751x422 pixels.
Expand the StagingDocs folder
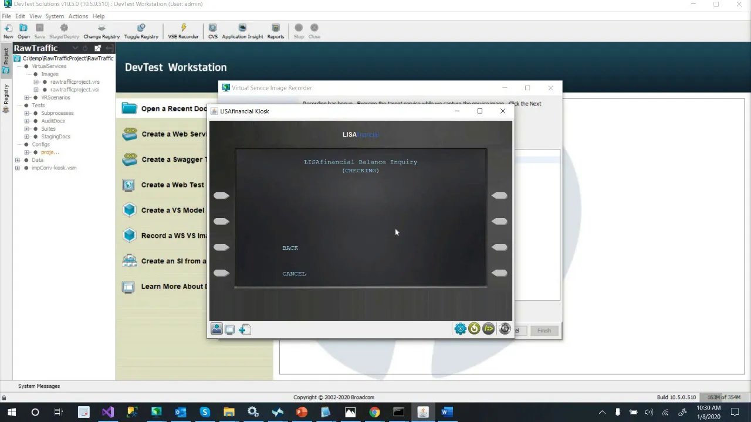click(x=27, y=137)
